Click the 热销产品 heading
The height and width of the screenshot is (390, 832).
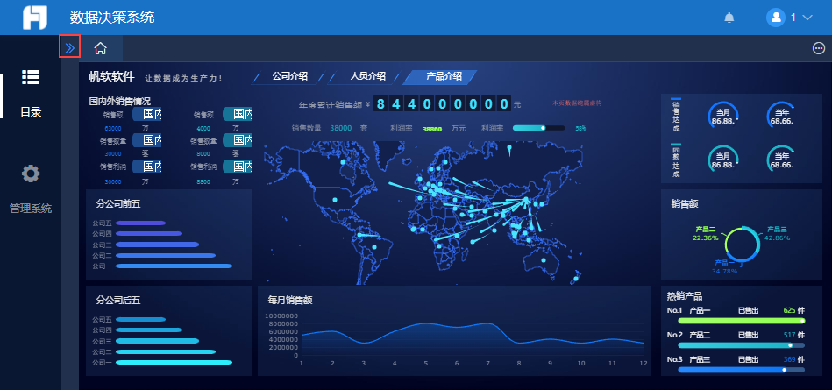coord(685,296)
